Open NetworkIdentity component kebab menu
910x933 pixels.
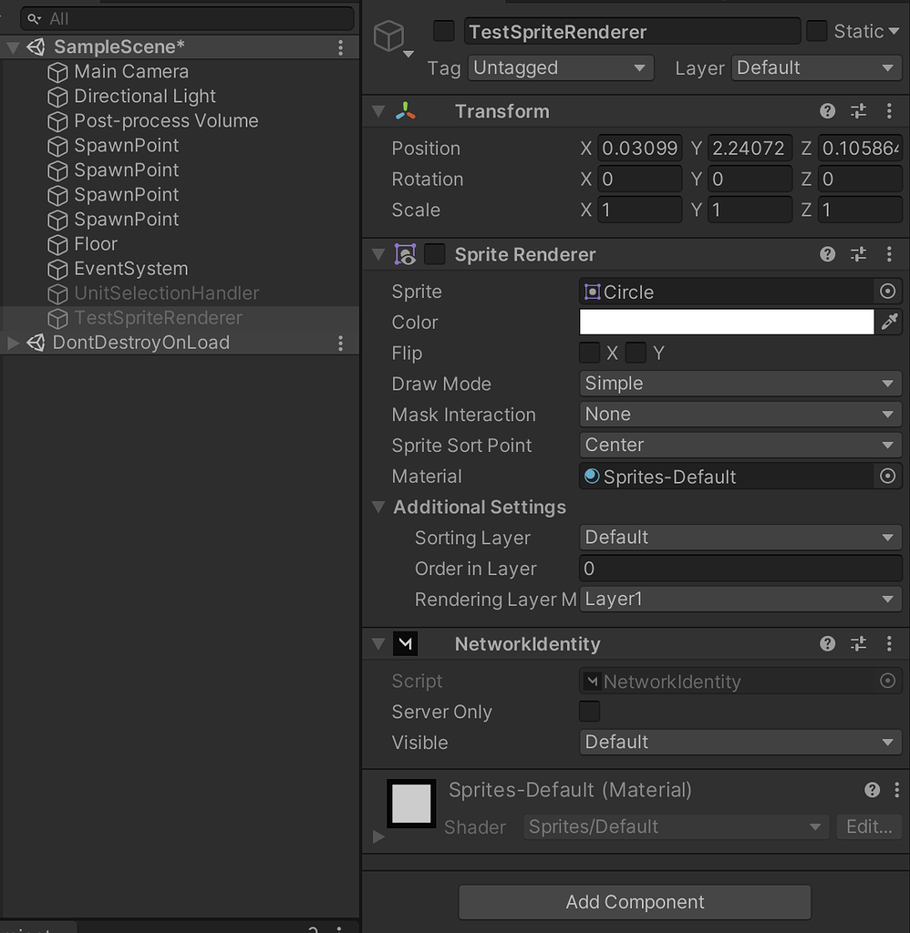[889, 644]
